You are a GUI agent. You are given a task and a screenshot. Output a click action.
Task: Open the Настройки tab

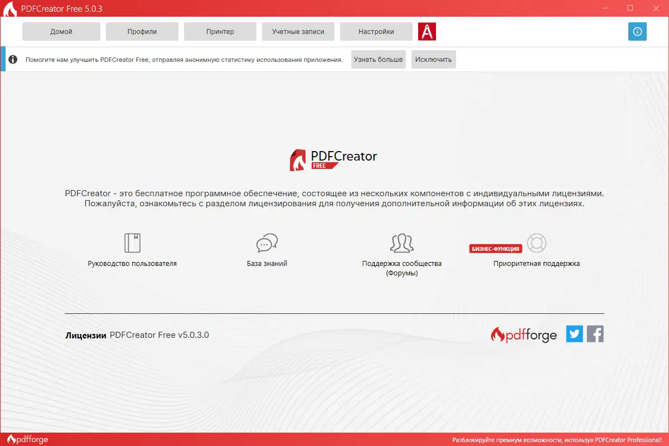376,32
